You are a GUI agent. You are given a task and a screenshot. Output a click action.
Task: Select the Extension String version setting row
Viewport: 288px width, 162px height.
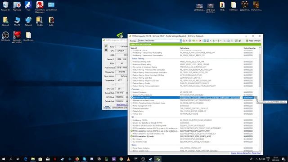coord(194,98)
